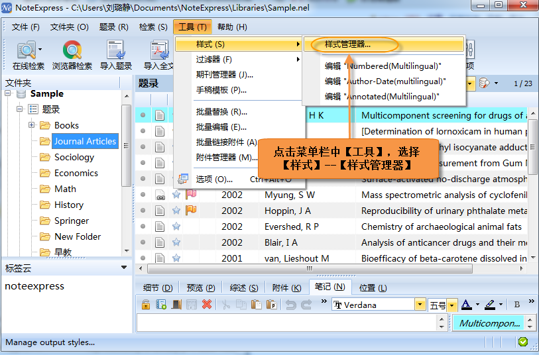Select 样式管理器... in the submenu

384,44
